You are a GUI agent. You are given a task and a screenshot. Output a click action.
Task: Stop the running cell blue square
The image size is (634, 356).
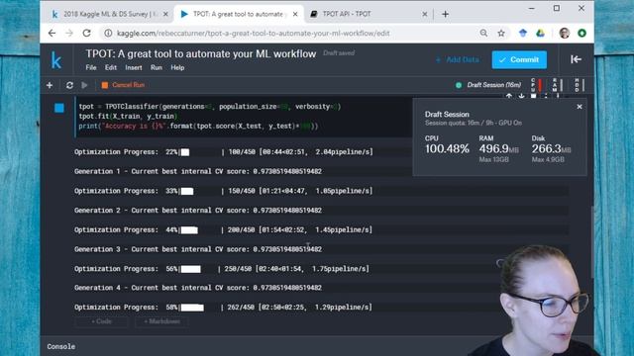[x=59, y=108]
